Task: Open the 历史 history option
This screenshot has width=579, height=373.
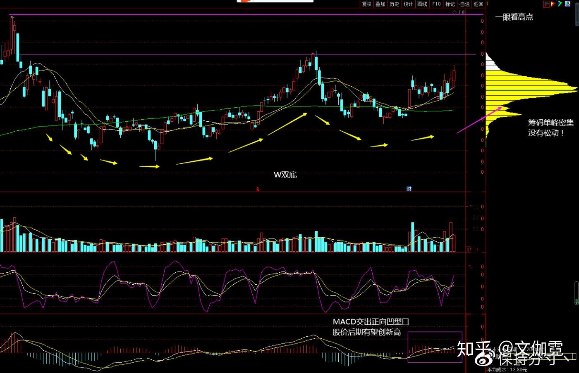Action: 394,4
